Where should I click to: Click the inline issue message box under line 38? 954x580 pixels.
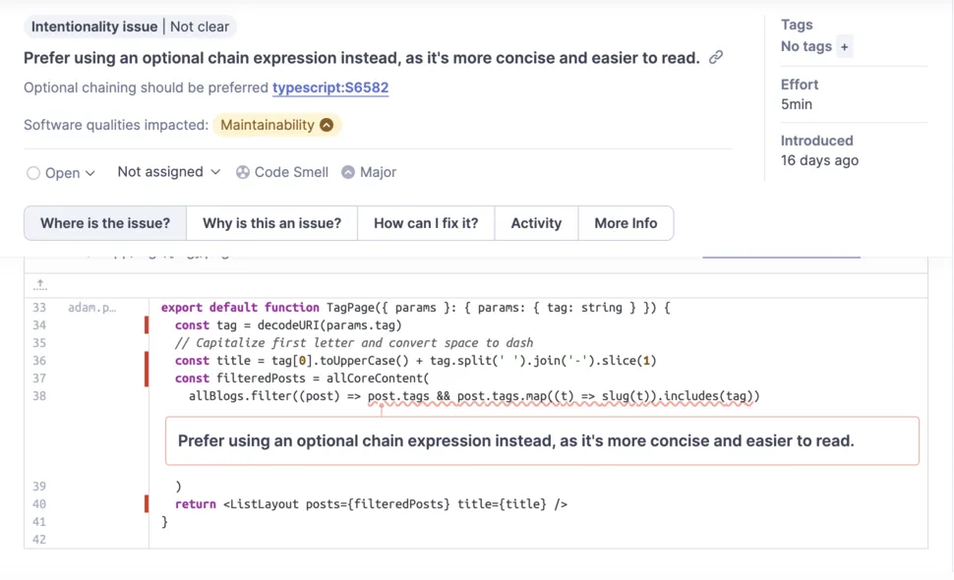click(x=542, y=440)
